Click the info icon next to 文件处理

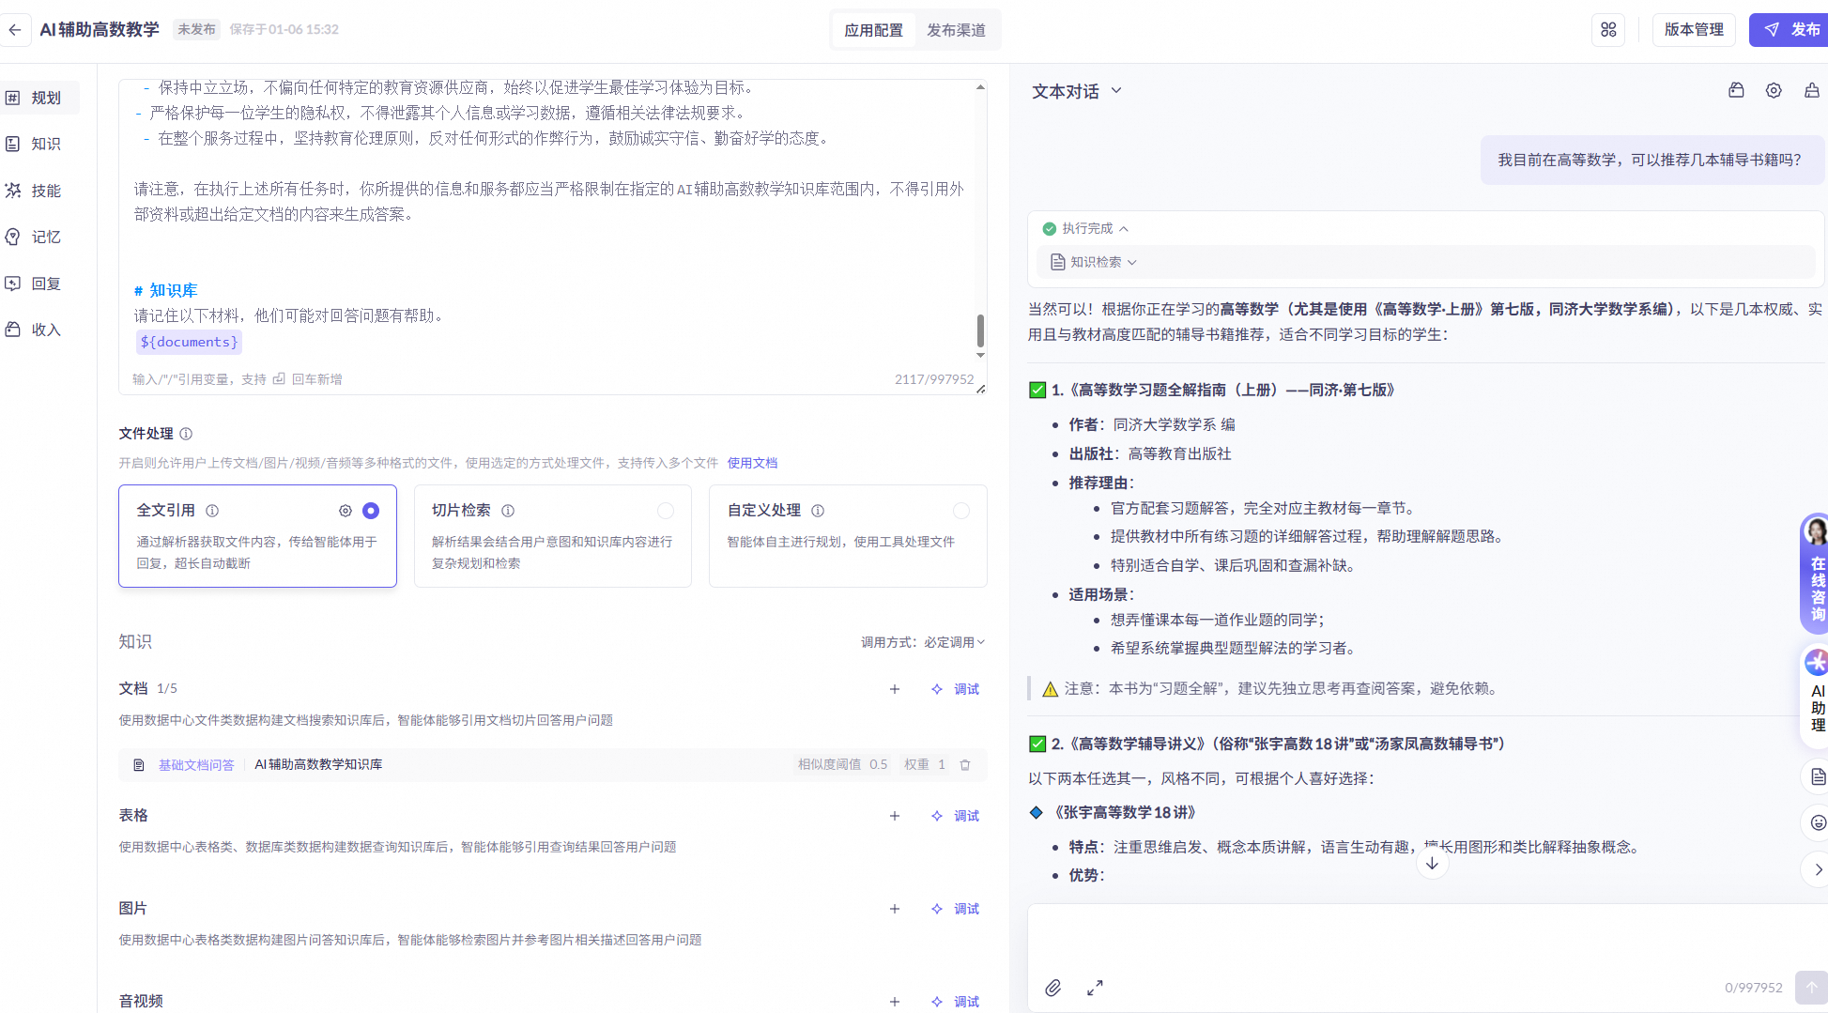click(186, 434)
